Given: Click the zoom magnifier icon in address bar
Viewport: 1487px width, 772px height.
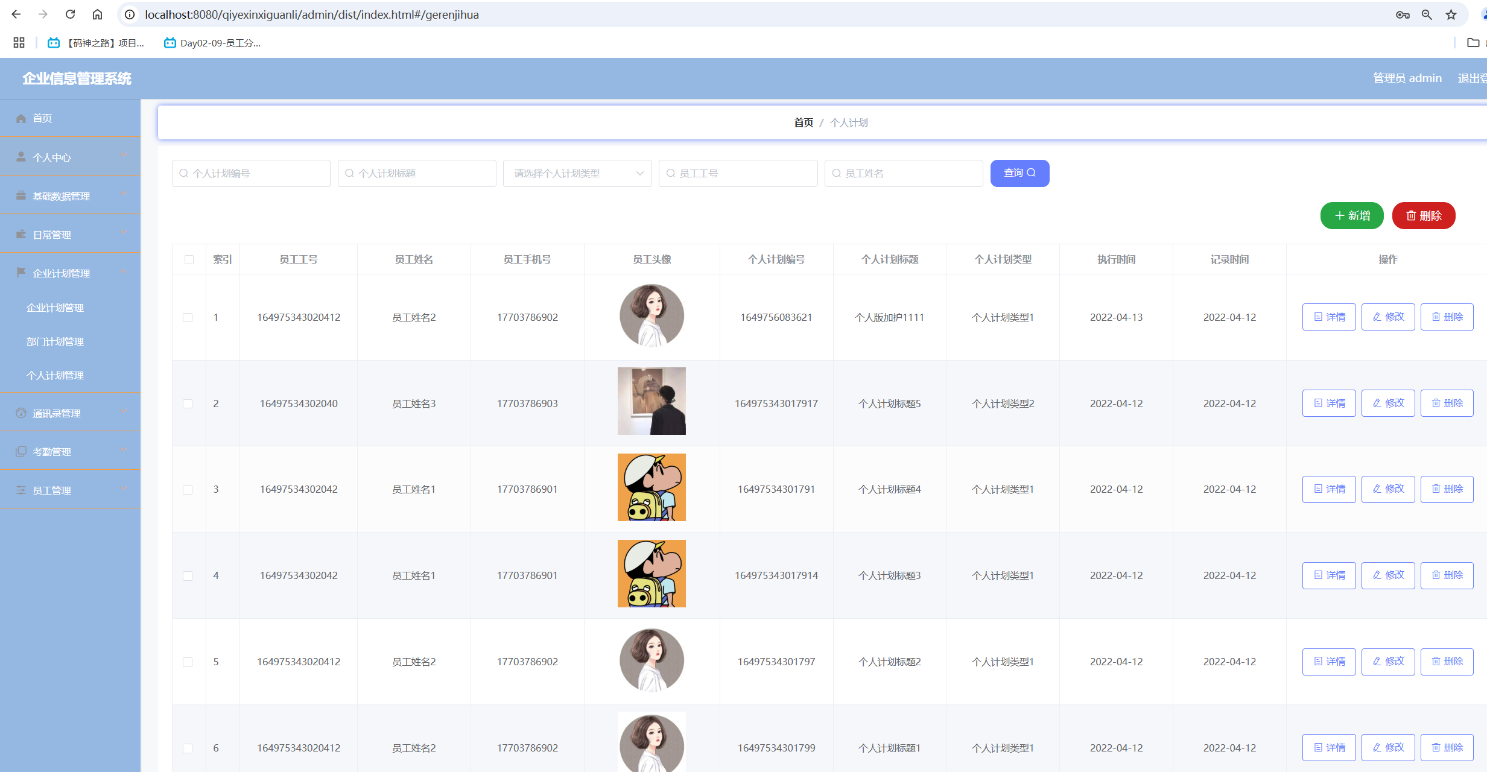Looking at the screenshot, I should 1427,14.
